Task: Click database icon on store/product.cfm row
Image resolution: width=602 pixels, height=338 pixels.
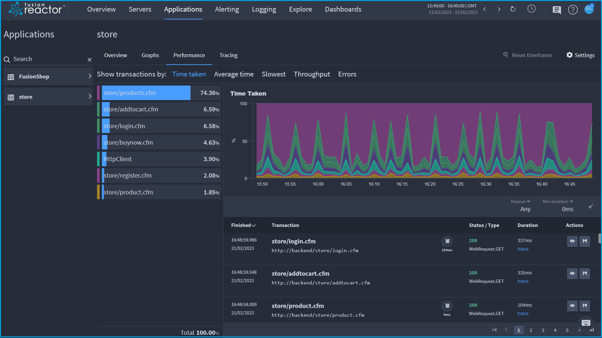Action: (x=447, y=306)
